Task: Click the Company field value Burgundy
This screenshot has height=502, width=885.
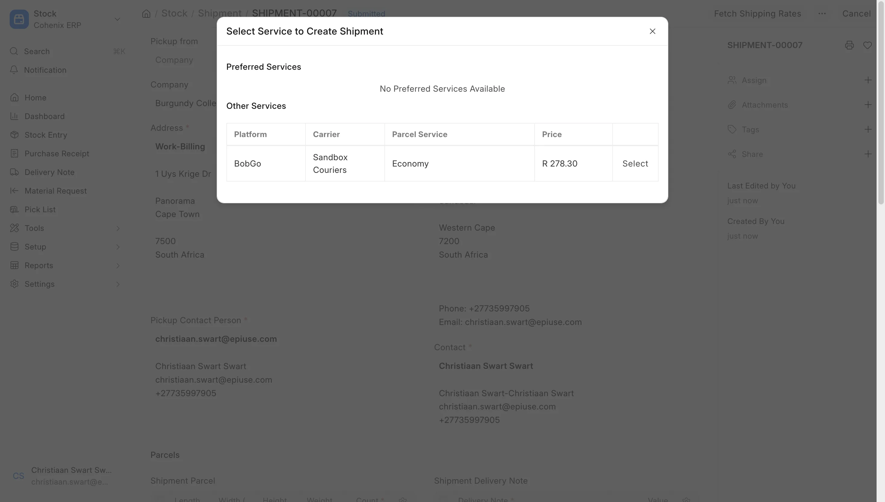Action: click(x=185, y=103)
